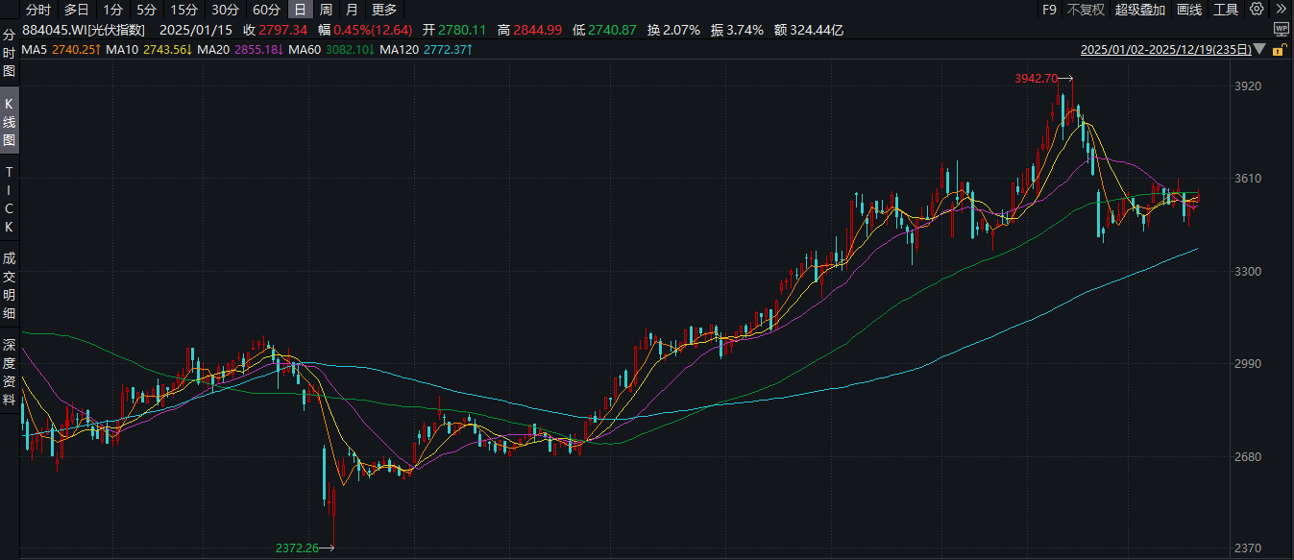This screenshot has width=1294, height=560.
Task: Switch to 月 monthly period
Action: click(x=352, y=10)
